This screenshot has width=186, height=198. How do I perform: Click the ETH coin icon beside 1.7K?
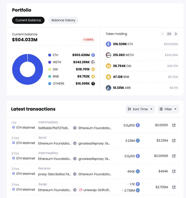tap(138, 184)
